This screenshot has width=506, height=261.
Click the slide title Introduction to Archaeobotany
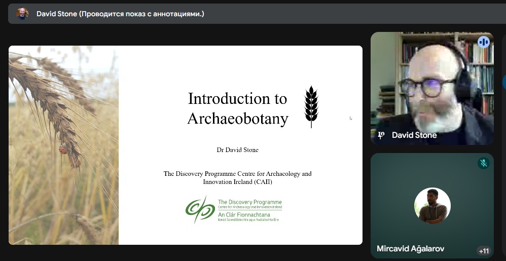237,108
